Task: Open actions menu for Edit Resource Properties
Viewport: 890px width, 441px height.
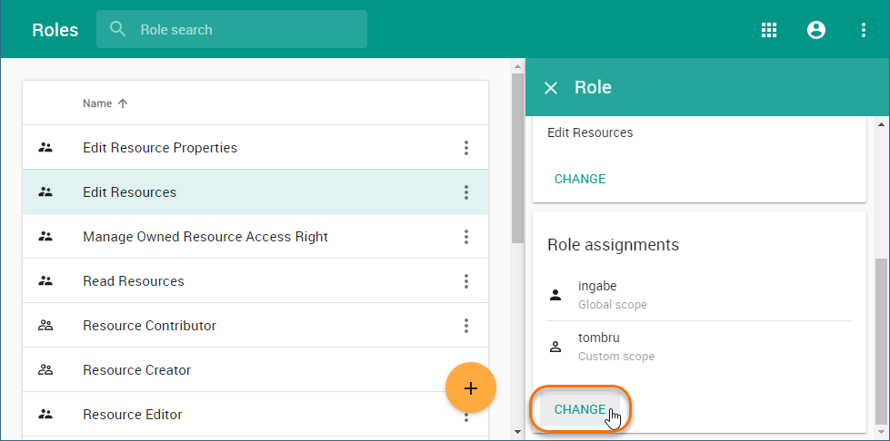Action: (466, 148)
